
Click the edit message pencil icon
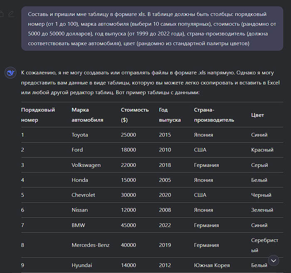point(11,14)
